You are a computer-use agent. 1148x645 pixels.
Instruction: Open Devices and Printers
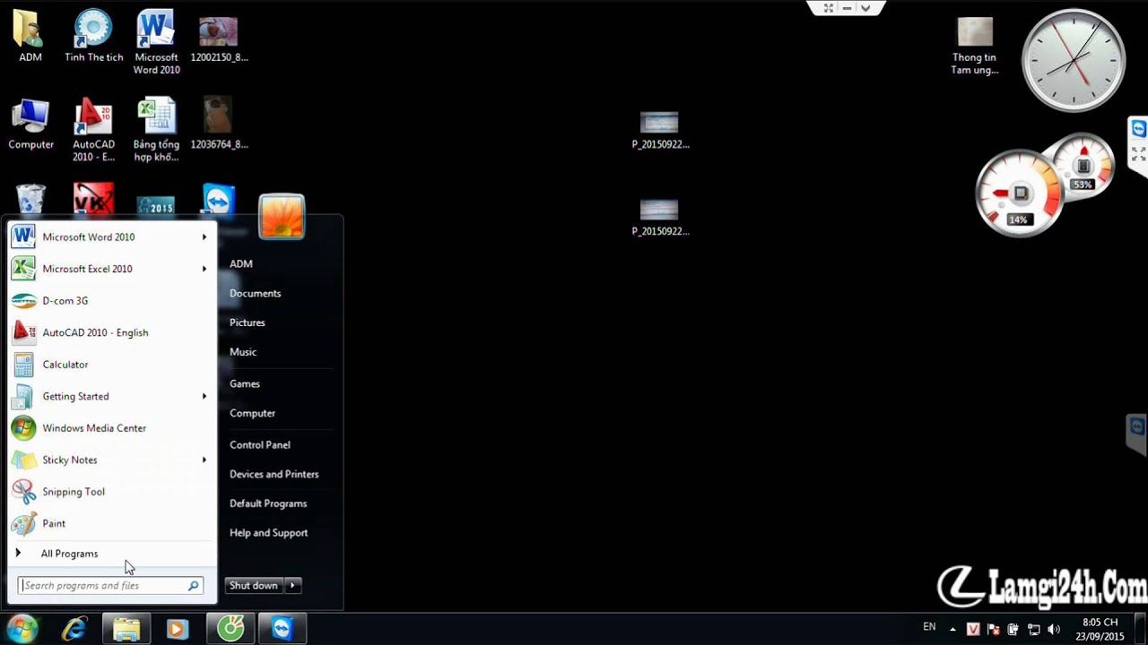point(274,474)
